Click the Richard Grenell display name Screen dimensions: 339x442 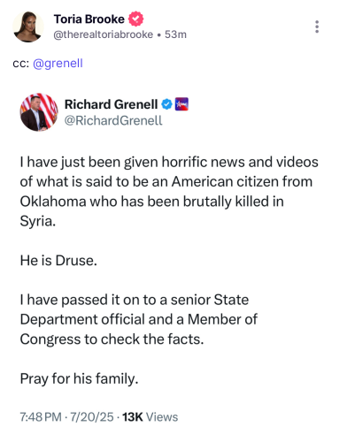112,104
